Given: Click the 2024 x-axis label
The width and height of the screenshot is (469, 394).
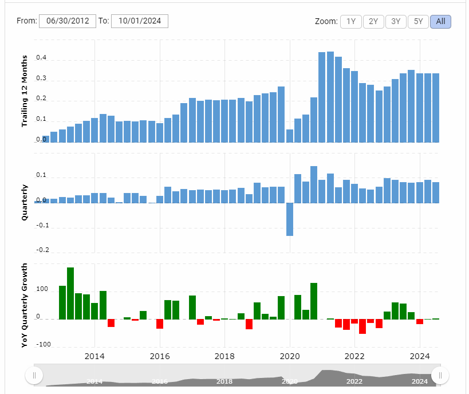Looking at the screenshot, I should tap(420, 356).
